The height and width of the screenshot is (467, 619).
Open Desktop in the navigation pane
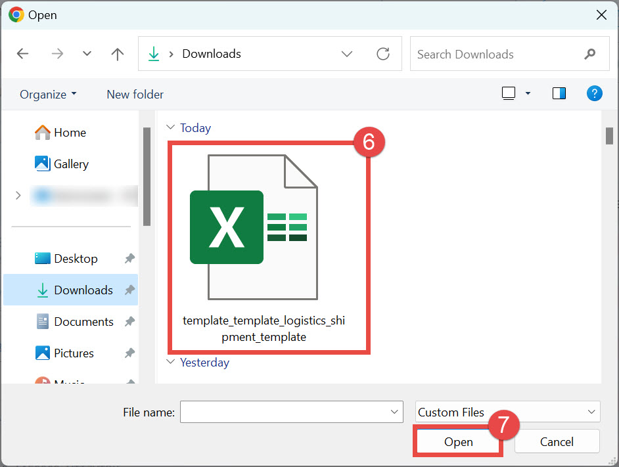coord(76,259)
